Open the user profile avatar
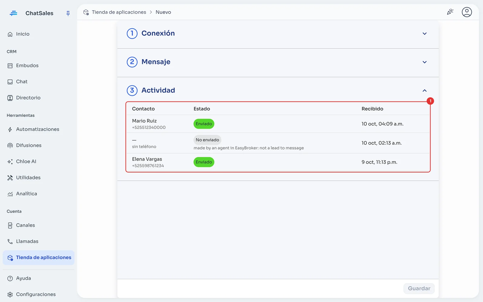This screenshot has height=302, width=483. [x=467, y=12]
